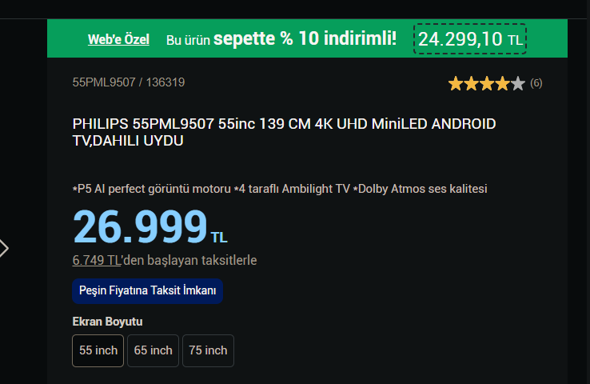The image size is (590, 384).
Task: Select the 75 inch screen size
Action: point(208,350)
